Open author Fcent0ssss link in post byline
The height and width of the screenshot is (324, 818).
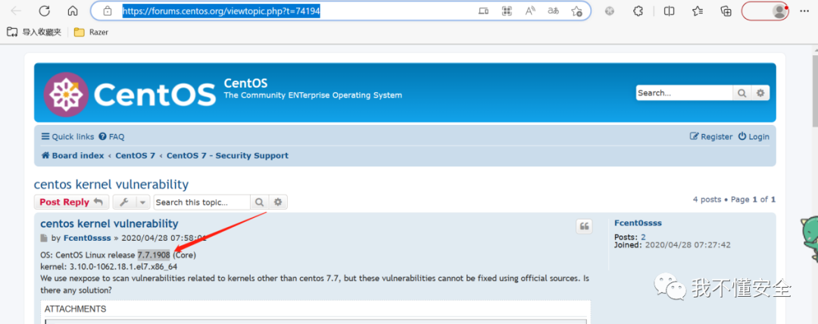[x=87, y=238]
